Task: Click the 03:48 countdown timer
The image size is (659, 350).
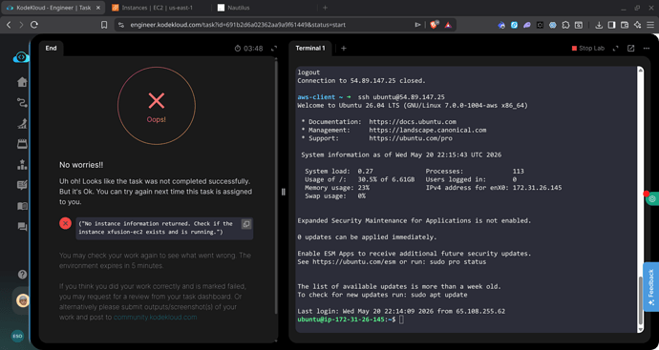Action: click(x=249, y=49)
